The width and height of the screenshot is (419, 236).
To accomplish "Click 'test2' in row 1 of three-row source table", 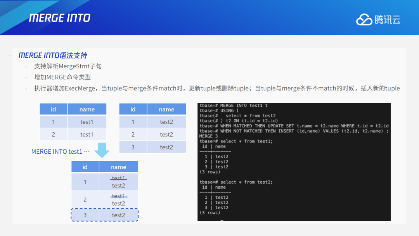I will click(166, 122).
